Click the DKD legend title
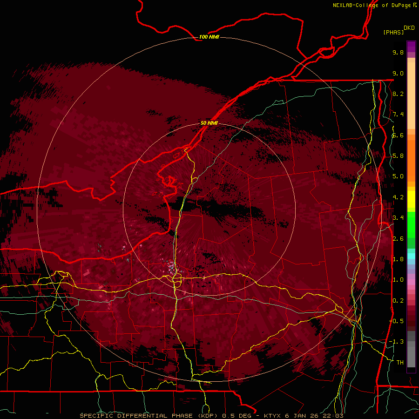The height and width of the screenshot is (419, 419). (409, 27)
